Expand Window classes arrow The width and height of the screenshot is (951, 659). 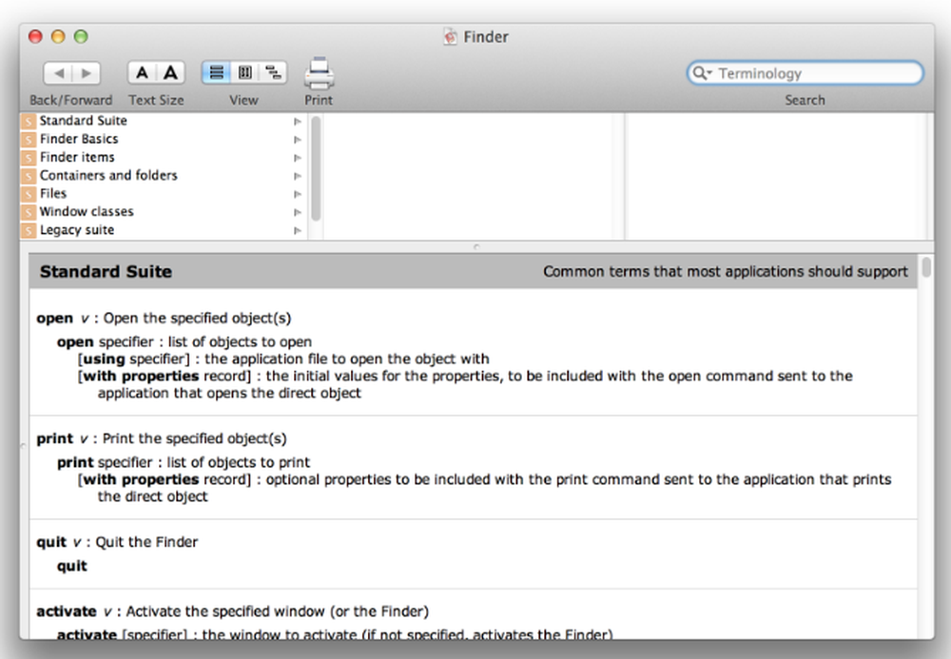point(297,212)
